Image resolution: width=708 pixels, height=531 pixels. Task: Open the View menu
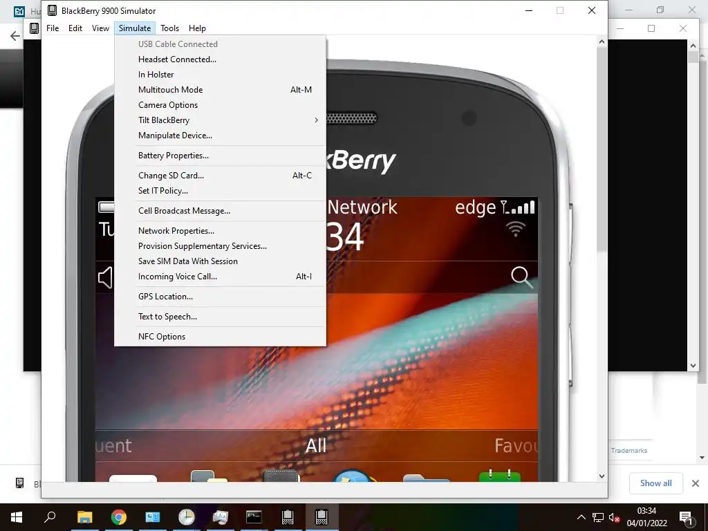[100, 28]
